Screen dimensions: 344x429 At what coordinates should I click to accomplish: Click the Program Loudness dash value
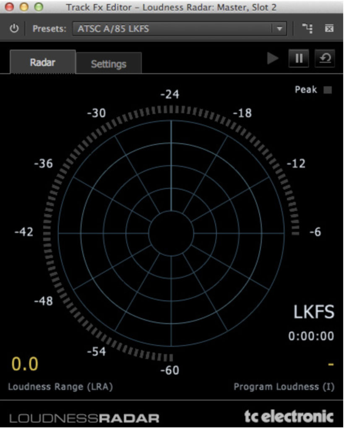click(331, 364)
